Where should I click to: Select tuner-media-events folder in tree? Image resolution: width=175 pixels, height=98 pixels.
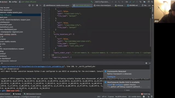pyautogui.click(x=8, y=42)
